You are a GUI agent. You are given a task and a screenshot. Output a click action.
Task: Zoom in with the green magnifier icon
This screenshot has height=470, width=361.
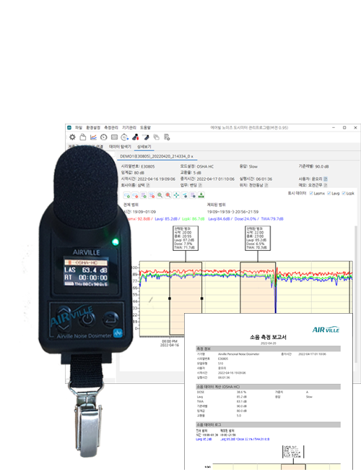pos(160,195)
